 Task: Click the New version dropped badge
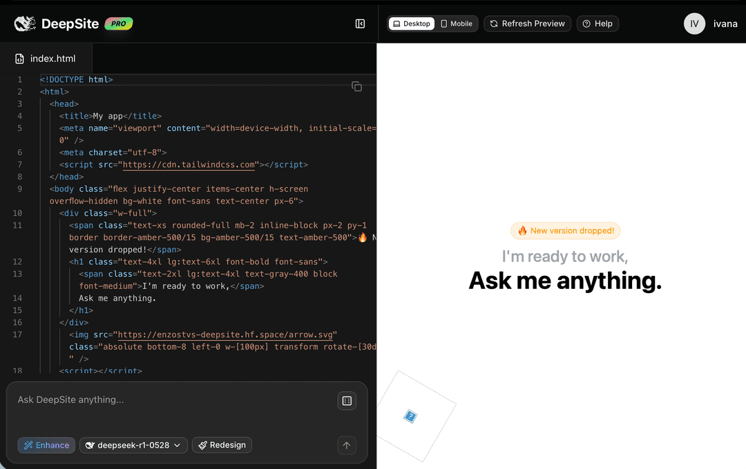(x=565, y=230)
